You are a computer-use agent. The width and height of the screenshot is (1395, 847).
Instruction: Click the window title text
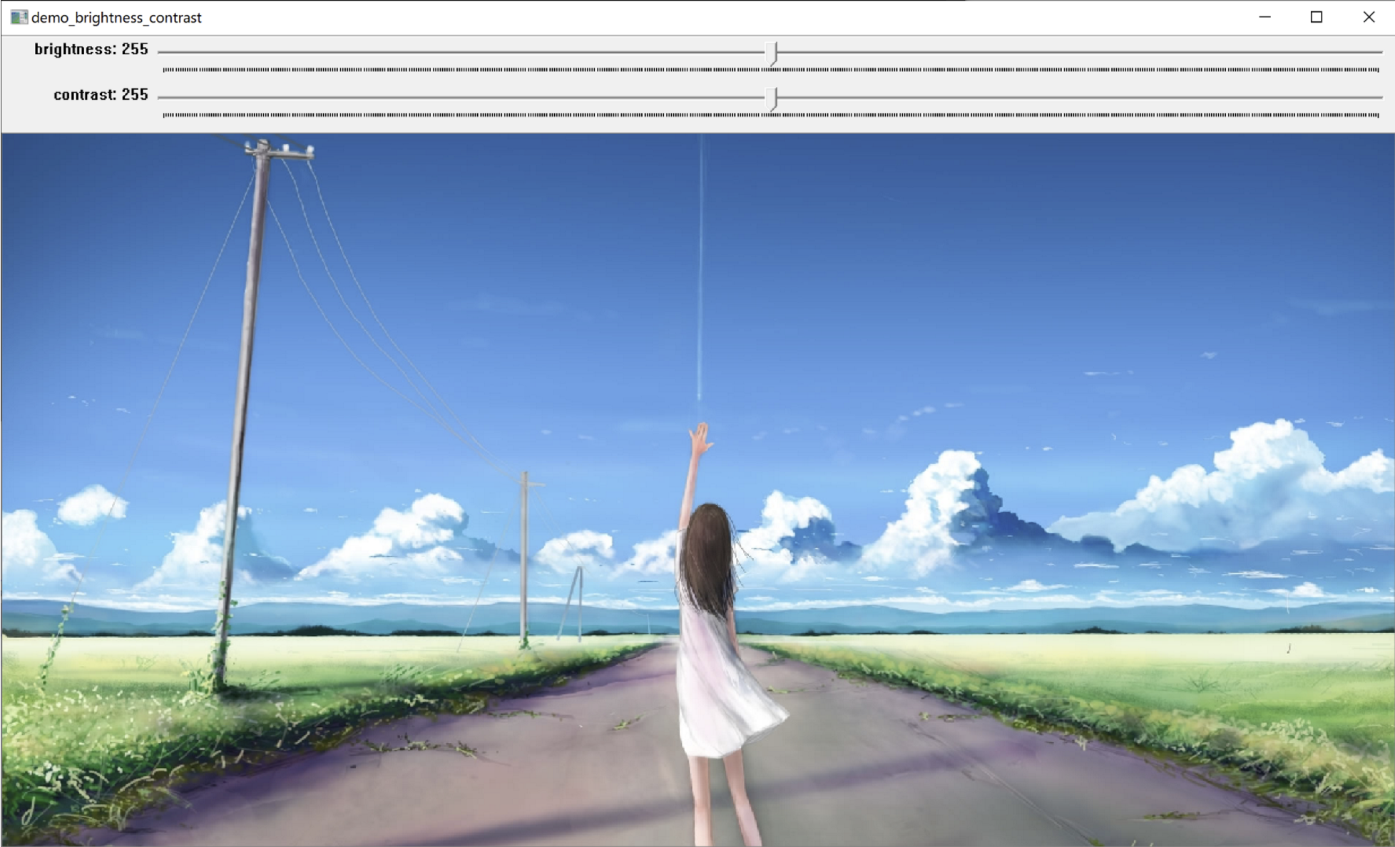[x=116, y=17]
